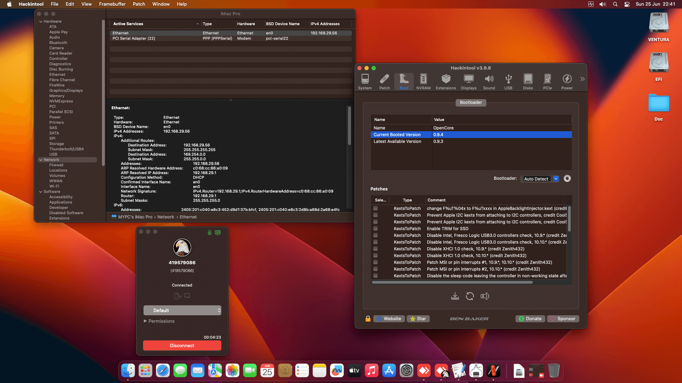Toggle Active Services column sort arrow
This screenshot has width=682, height=383.
click(197, 24)
